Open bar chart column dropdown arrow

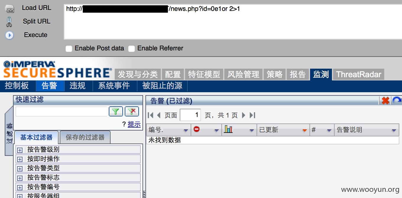(252, 131)
